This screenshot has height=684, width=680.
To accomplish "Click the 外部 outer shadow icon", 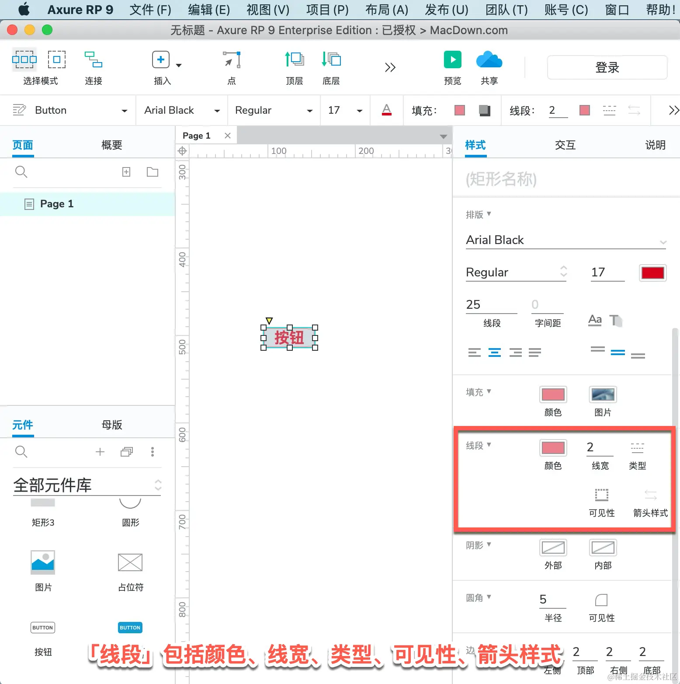I will [x=553, y=548].
